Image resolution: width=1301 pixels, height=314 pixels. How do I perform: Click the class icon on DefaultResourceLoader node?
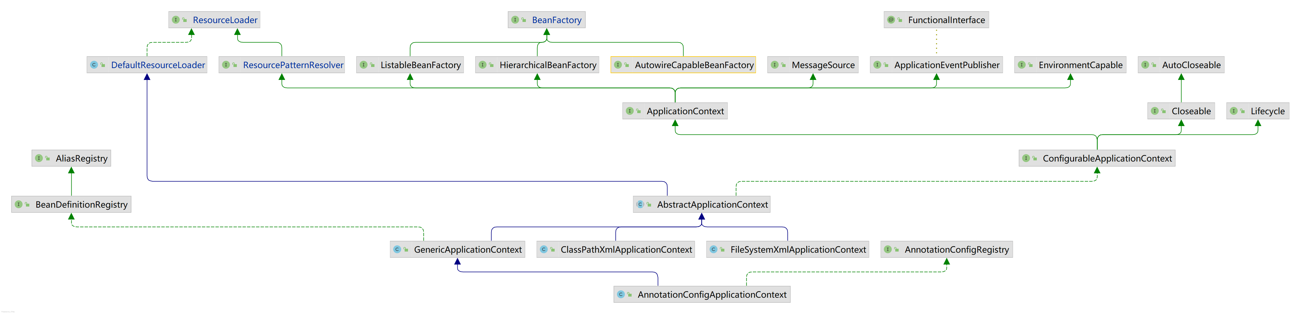coord(94,65)
